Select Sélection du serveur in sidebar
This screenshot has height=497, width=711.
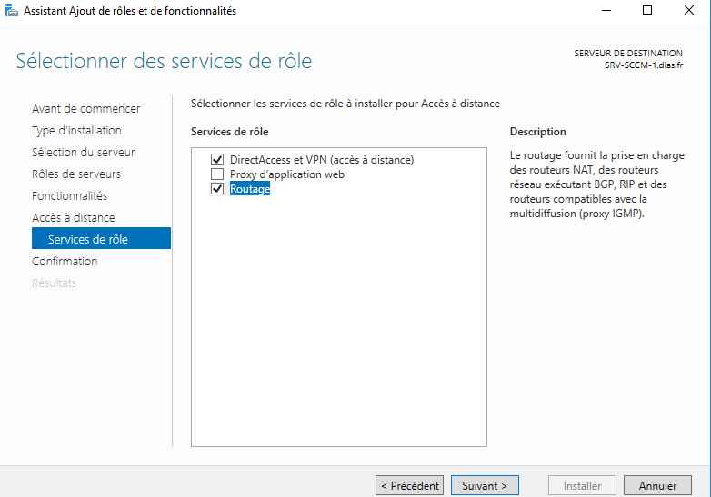tap(83, 153)
